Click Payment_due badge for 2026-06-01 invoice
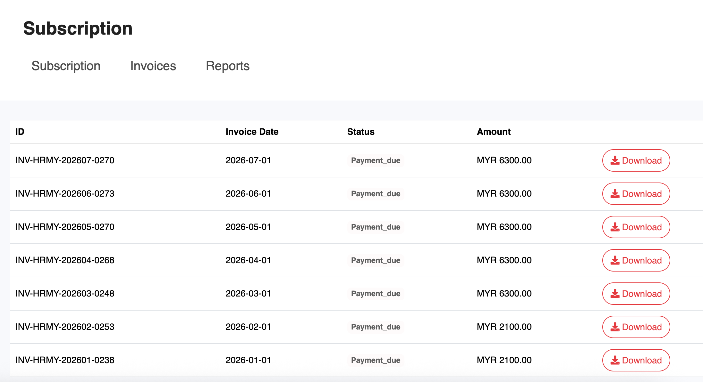703x382 pixels. (376, 194)
